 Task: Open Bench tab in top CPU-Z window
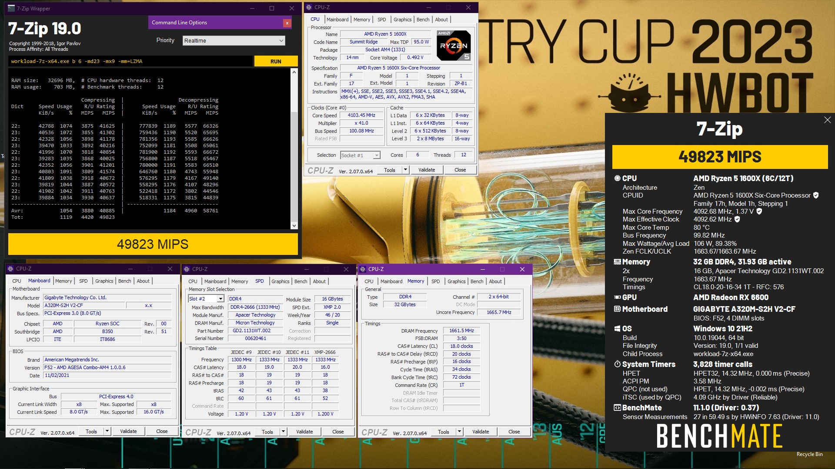[423, 20]
